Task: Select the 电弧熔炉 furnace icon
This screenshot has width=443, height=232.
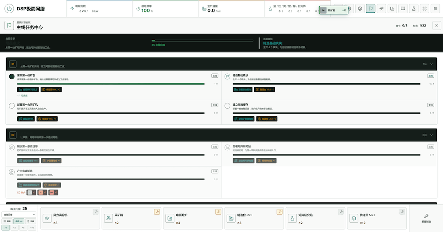Action: (170, 218)
